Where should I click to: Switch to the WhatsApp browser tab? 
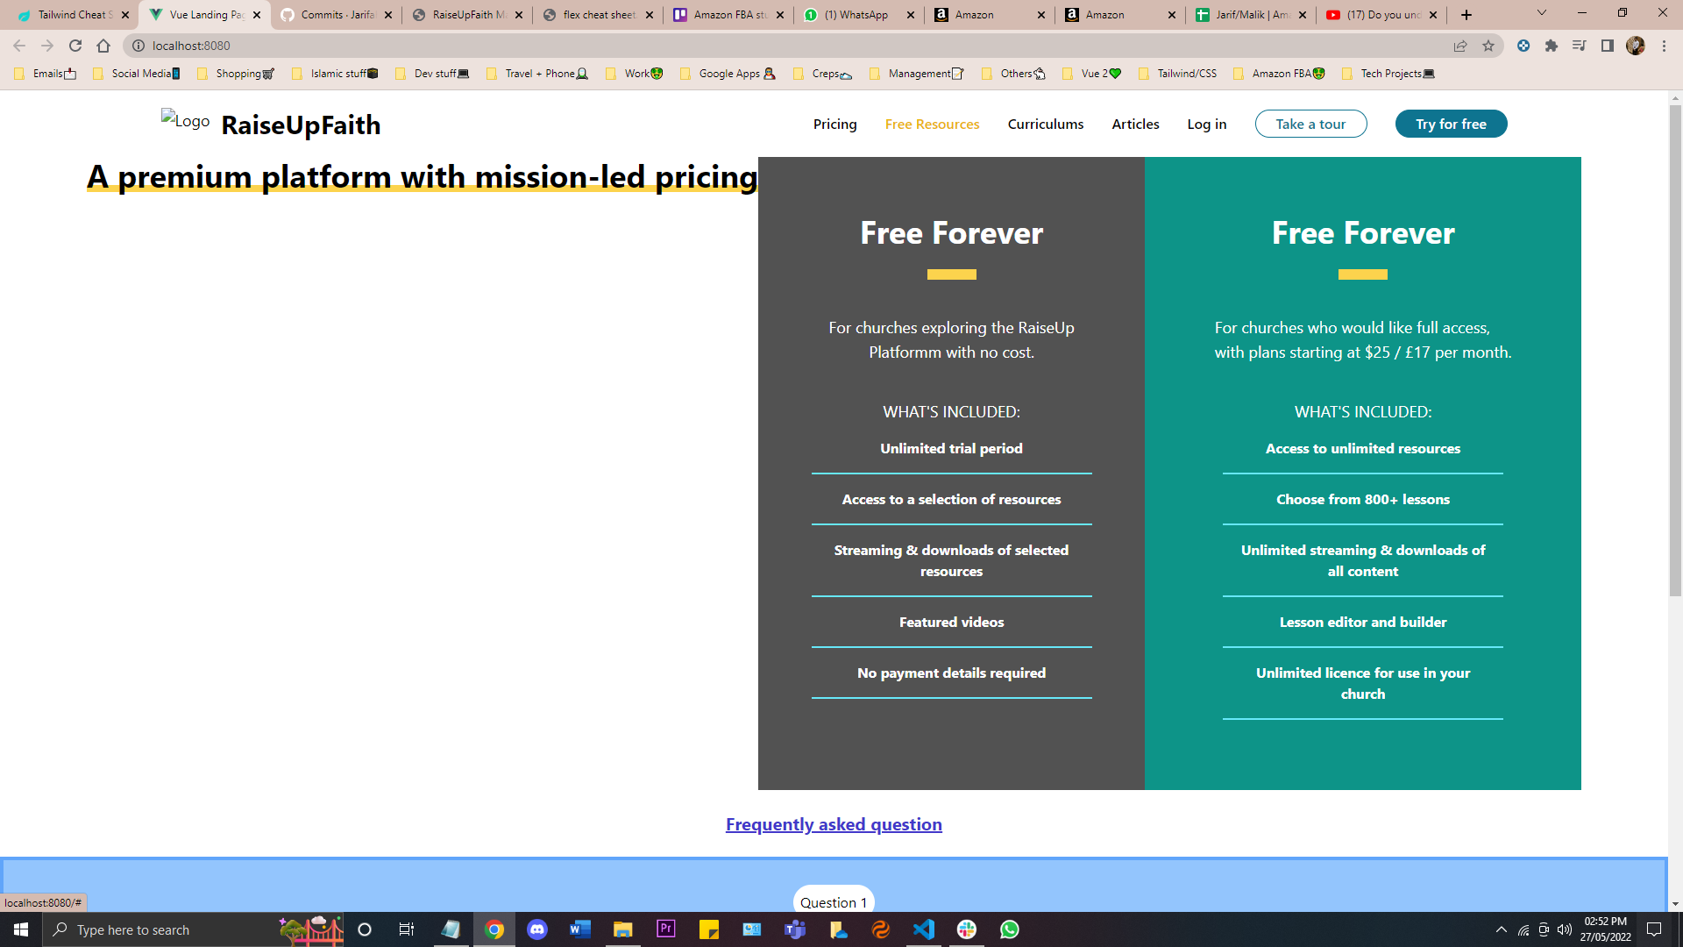click(859, 15)
